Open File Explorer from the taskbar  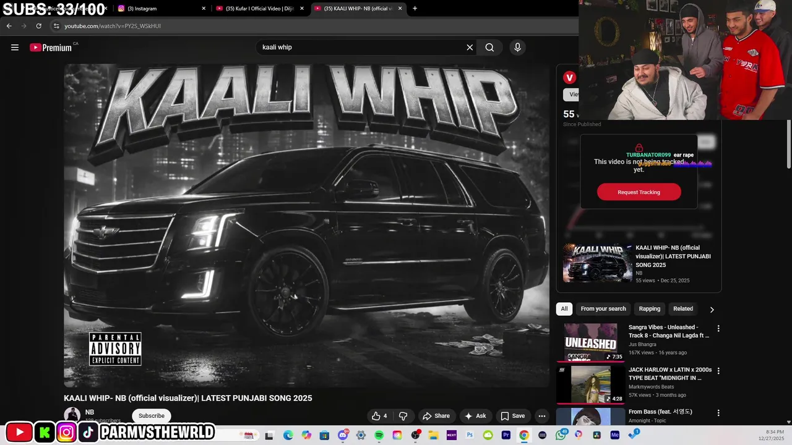click(x=433, y=435)
